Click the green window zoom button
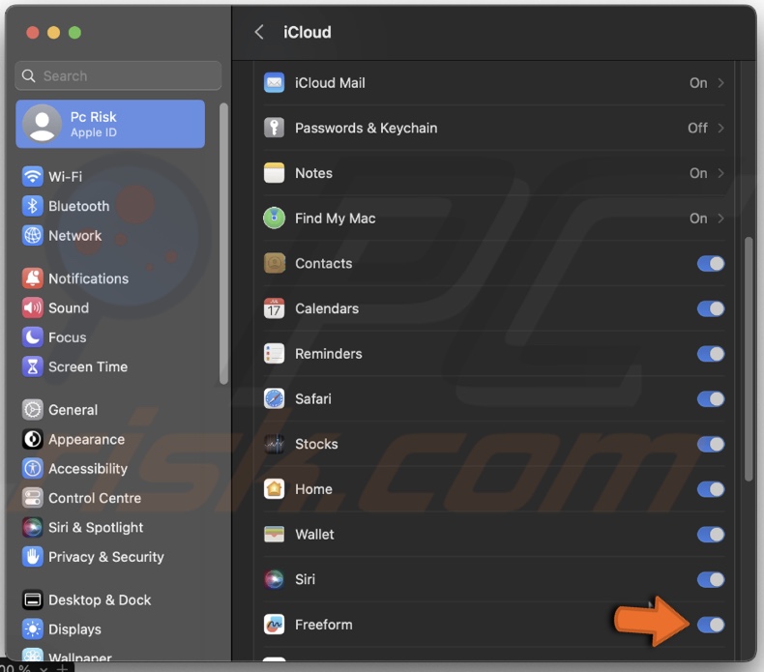 (x=74, y=33)
